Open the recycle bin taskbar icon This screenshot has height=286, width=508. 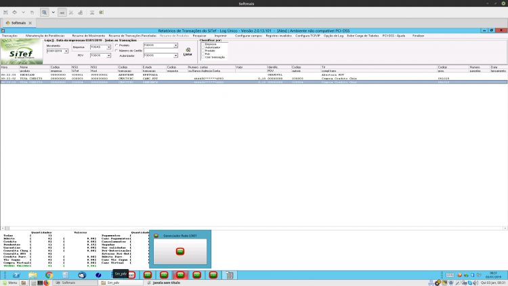tap(230, 275)
